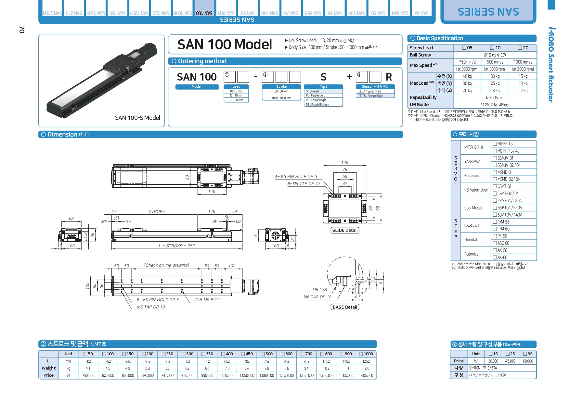Screen dimensions: 570x403
Task: Check the stroke 50 checkbox
Action: coord(85,354)
